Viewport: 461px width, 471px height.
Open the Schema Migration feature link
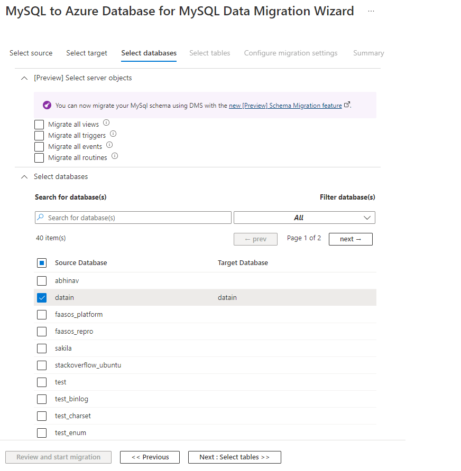click(285, 106)
